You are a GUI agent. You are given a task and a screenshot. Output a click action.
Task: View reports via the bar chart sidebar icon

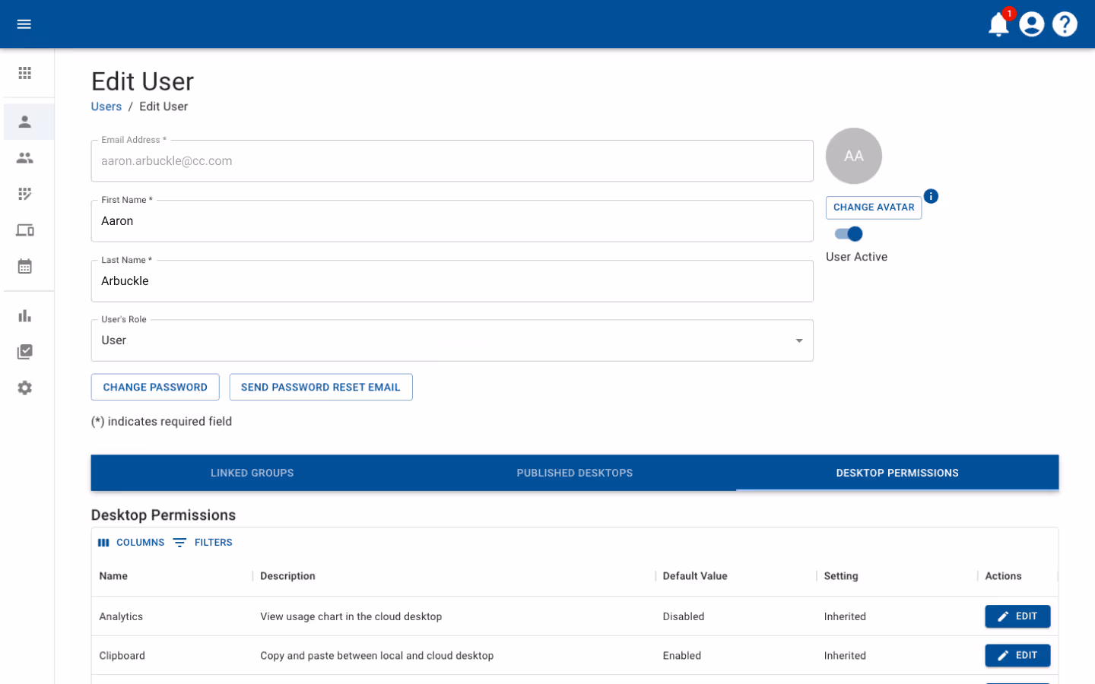(x=24, y=315)
